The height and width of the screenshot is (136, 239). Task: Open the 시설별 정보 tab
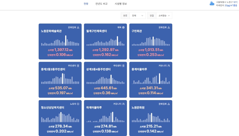tap(121, 4)
